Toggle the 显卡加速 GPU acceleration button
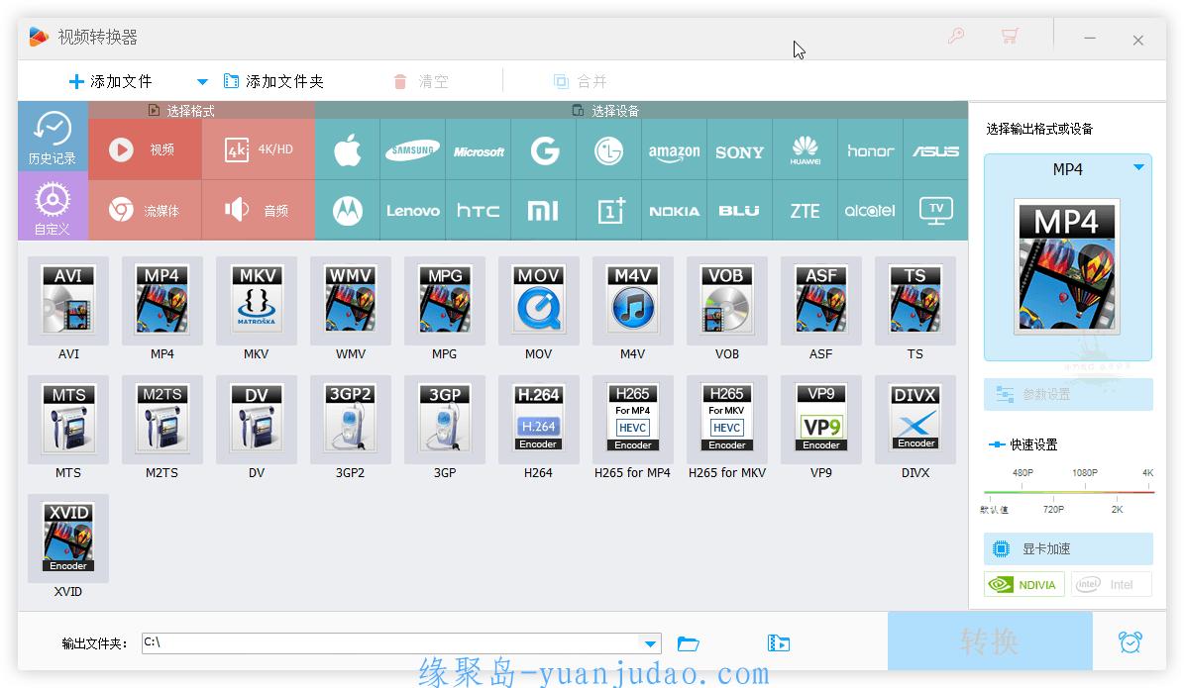Image resolution: width=1184 pixels, height=688 pixels. [x=1068, y=549]
